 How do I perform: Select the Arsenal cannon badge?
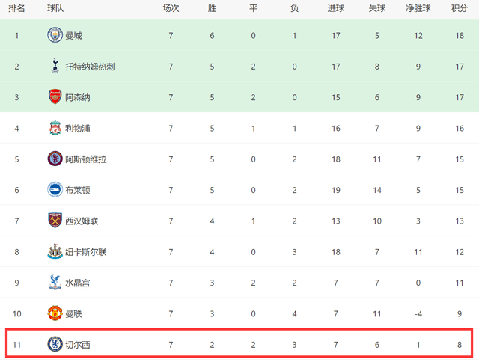55,96
